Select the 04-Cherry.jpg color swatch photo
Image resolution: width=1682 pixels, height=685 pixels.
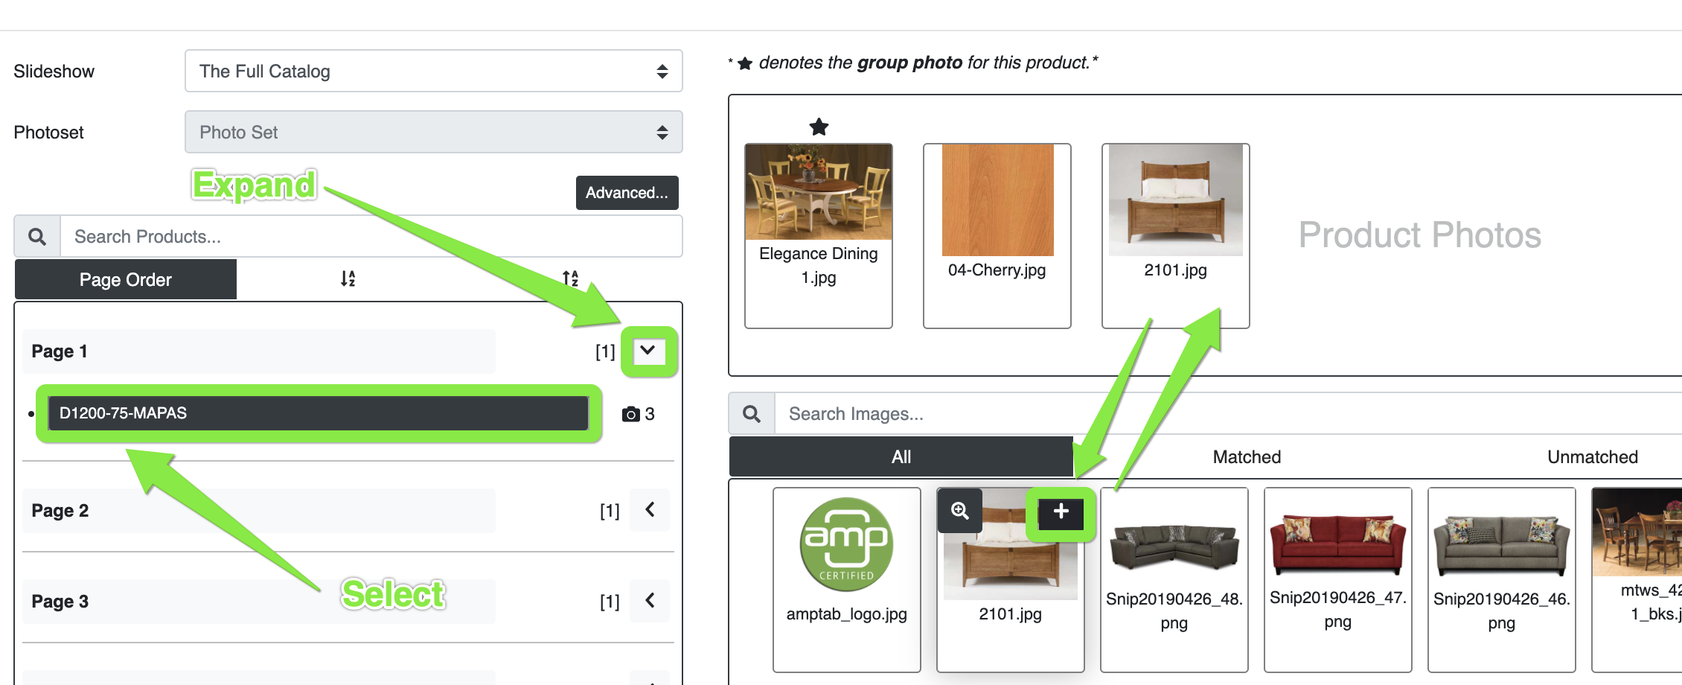point(997,223)
